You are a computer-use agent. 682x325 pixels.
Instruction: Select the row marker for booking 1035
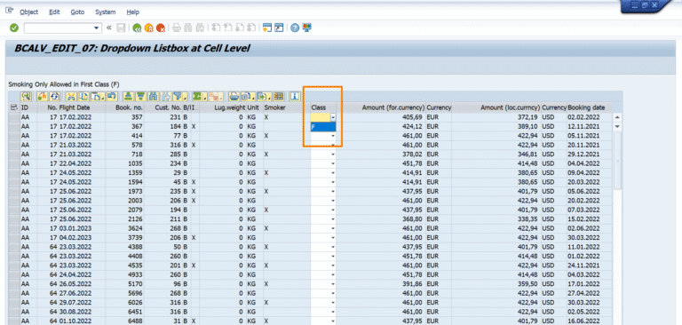13,163
